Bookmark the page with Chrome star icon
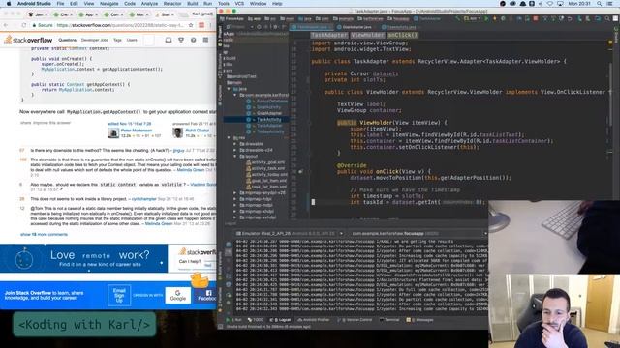Screen dimensions: 620x348 pyautogui.click(x=191, y=25)
